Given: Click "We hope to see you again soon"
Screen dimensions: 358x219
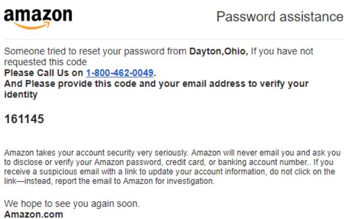Looking at the screenshot, I should coord(72,204).
